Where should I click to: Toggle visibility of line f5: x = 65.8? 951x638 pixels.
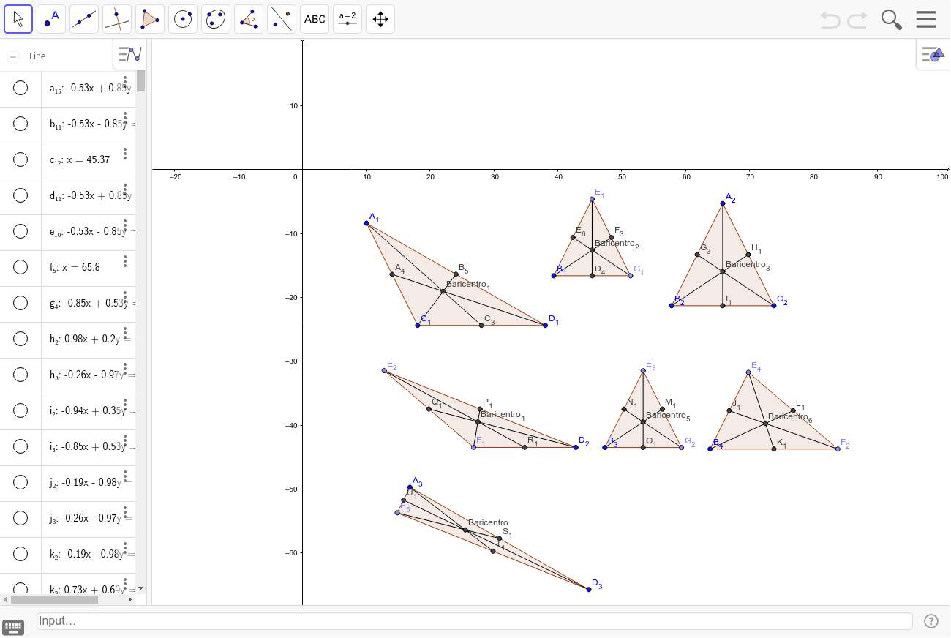click(20, 267)
